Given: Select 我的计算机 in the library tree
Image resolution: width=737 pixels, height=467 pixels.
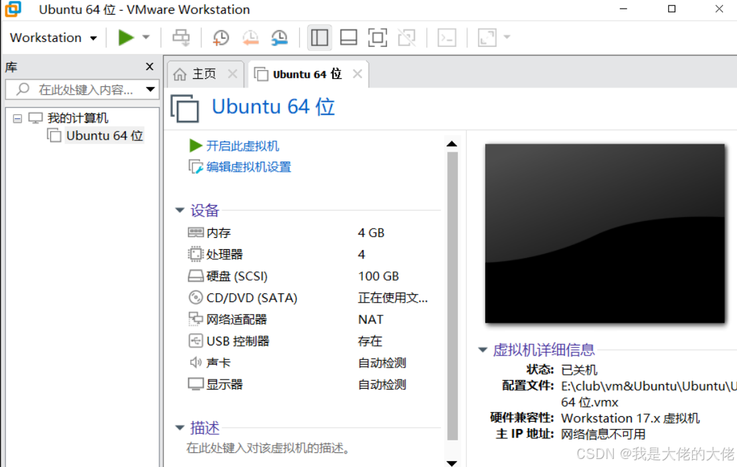Looking at the screenshot, I should [x=78, y=118].
